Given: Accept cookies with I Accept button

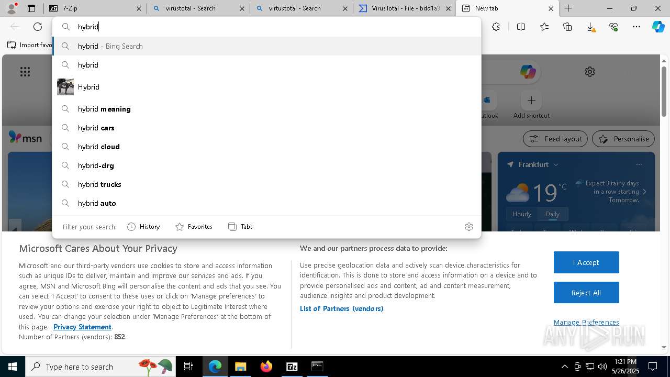Looking at the screenshot, I should 586,262.
